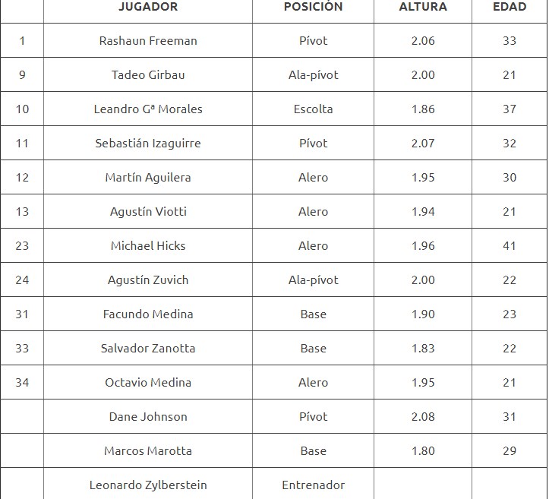Select Marcos Marotta in the table

(148, 451)
